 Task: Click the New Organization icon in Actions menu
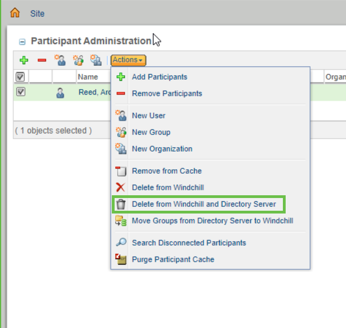click(x=121, y=149)
